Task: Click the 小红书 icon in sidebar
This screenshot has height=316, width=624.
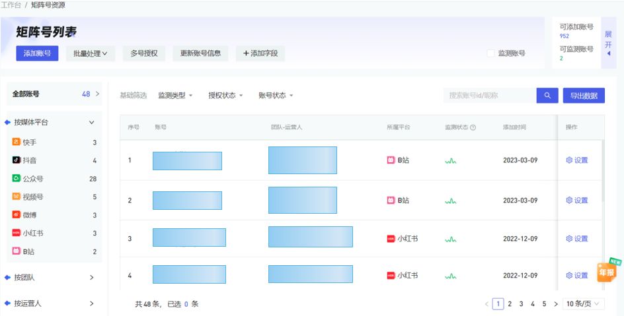Action: pyautogui.click(x=16, y=233)
